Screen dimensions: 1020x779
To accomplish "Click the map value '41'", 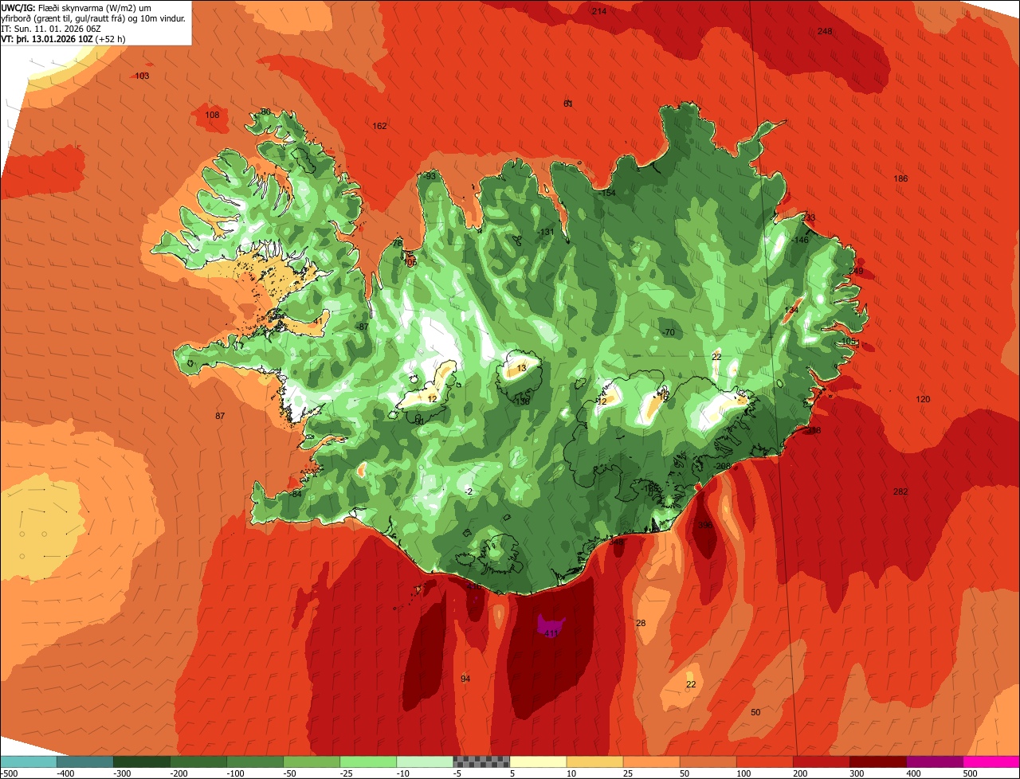I will click(318, 322).
